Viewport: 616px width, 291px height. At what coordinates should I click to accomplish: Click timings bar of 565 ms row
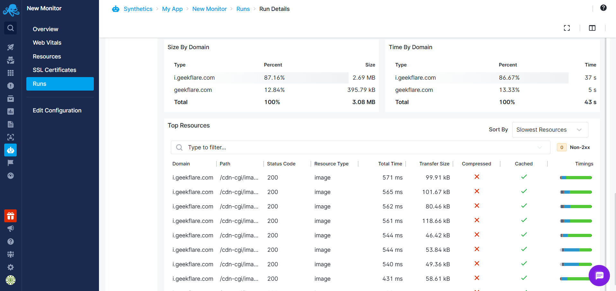[576, 192]
